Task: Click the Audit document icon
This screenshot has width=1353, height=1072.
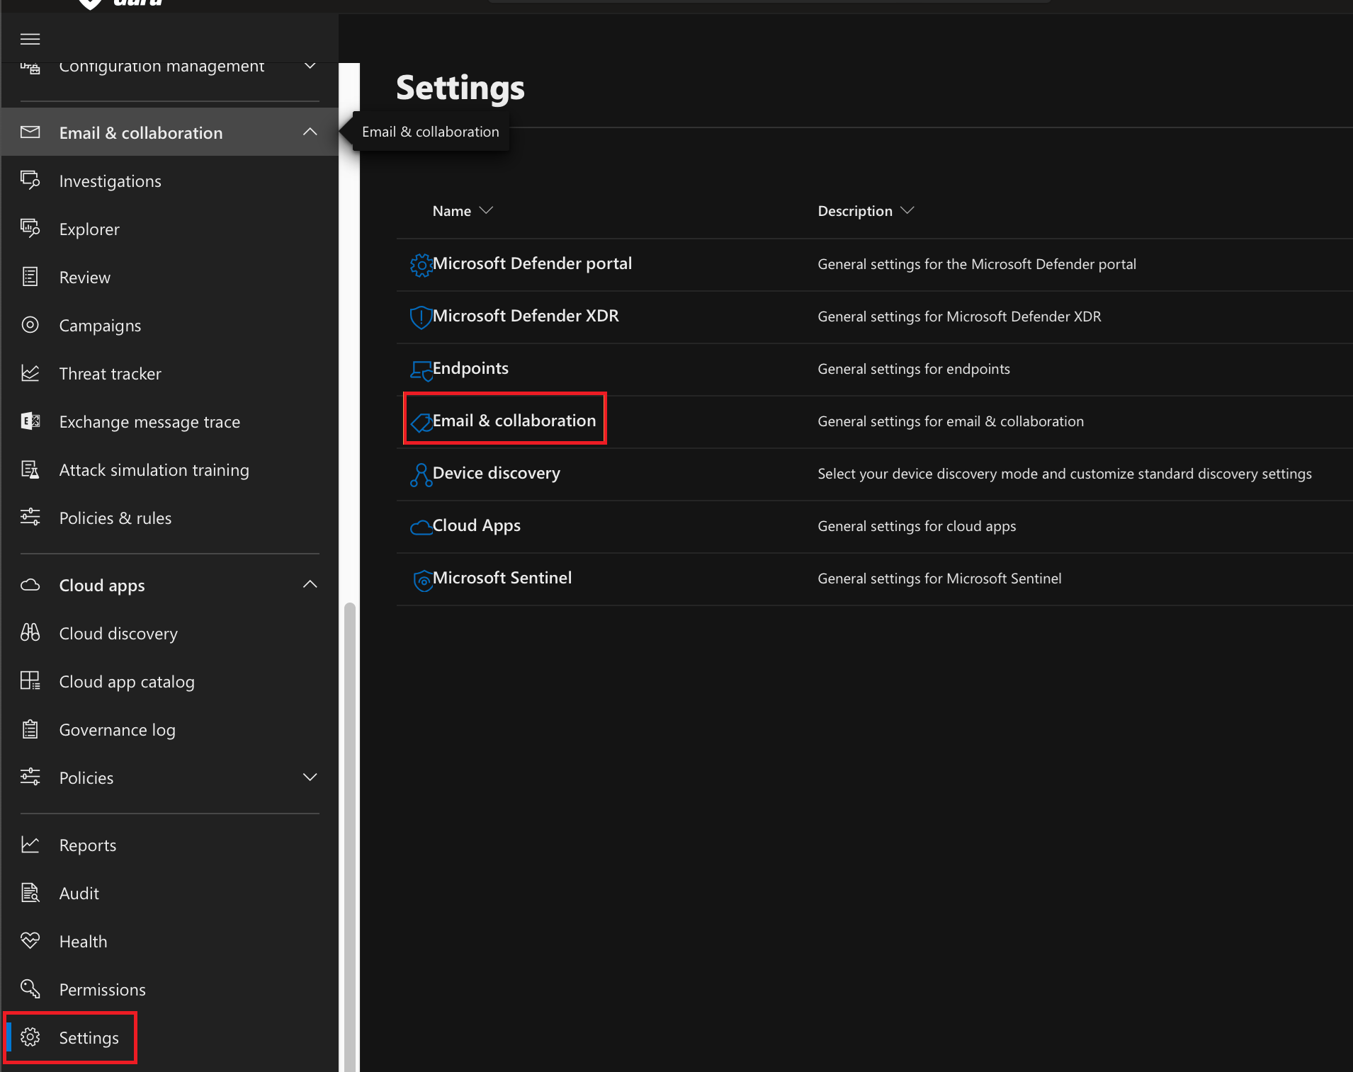Action: pos(30,893)
